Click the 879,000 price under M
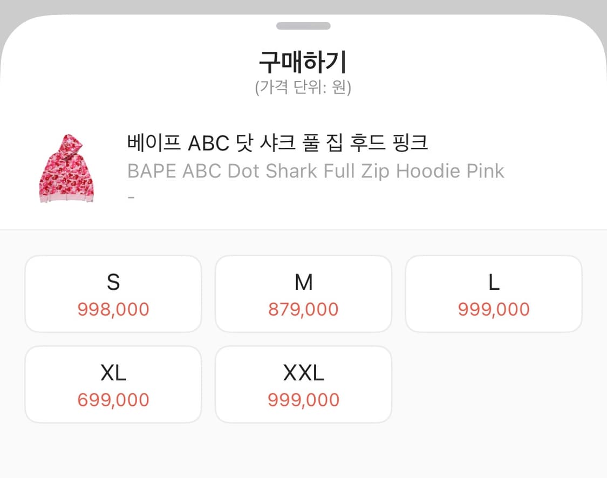 tap(303, 309)
